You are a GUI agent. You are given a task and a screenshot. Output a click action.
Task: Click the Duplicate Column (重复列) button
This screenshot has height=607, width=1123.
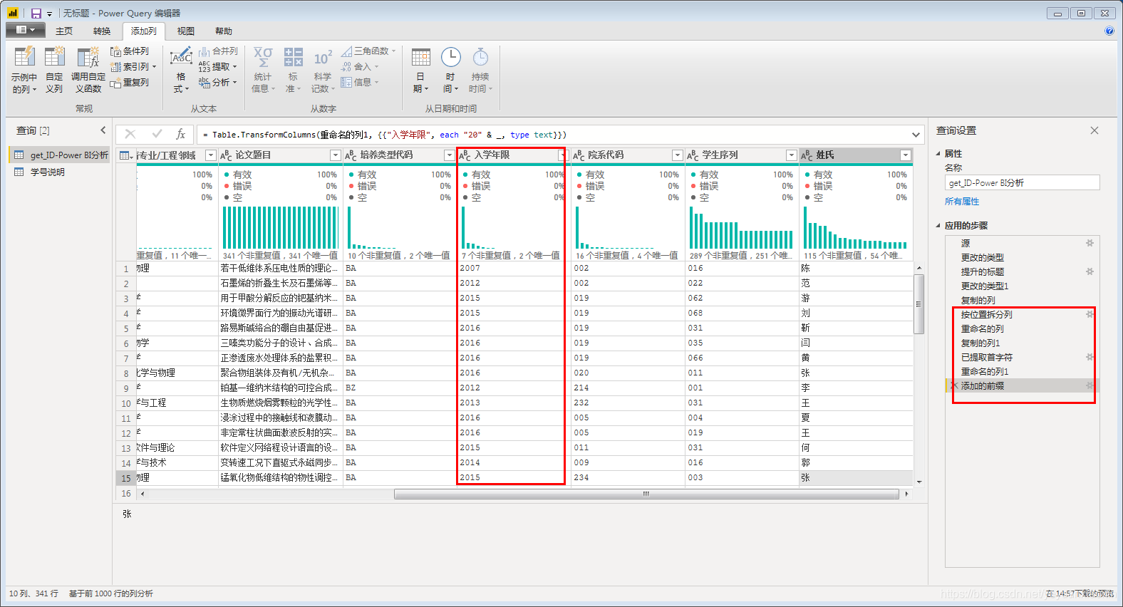[130, 83]
